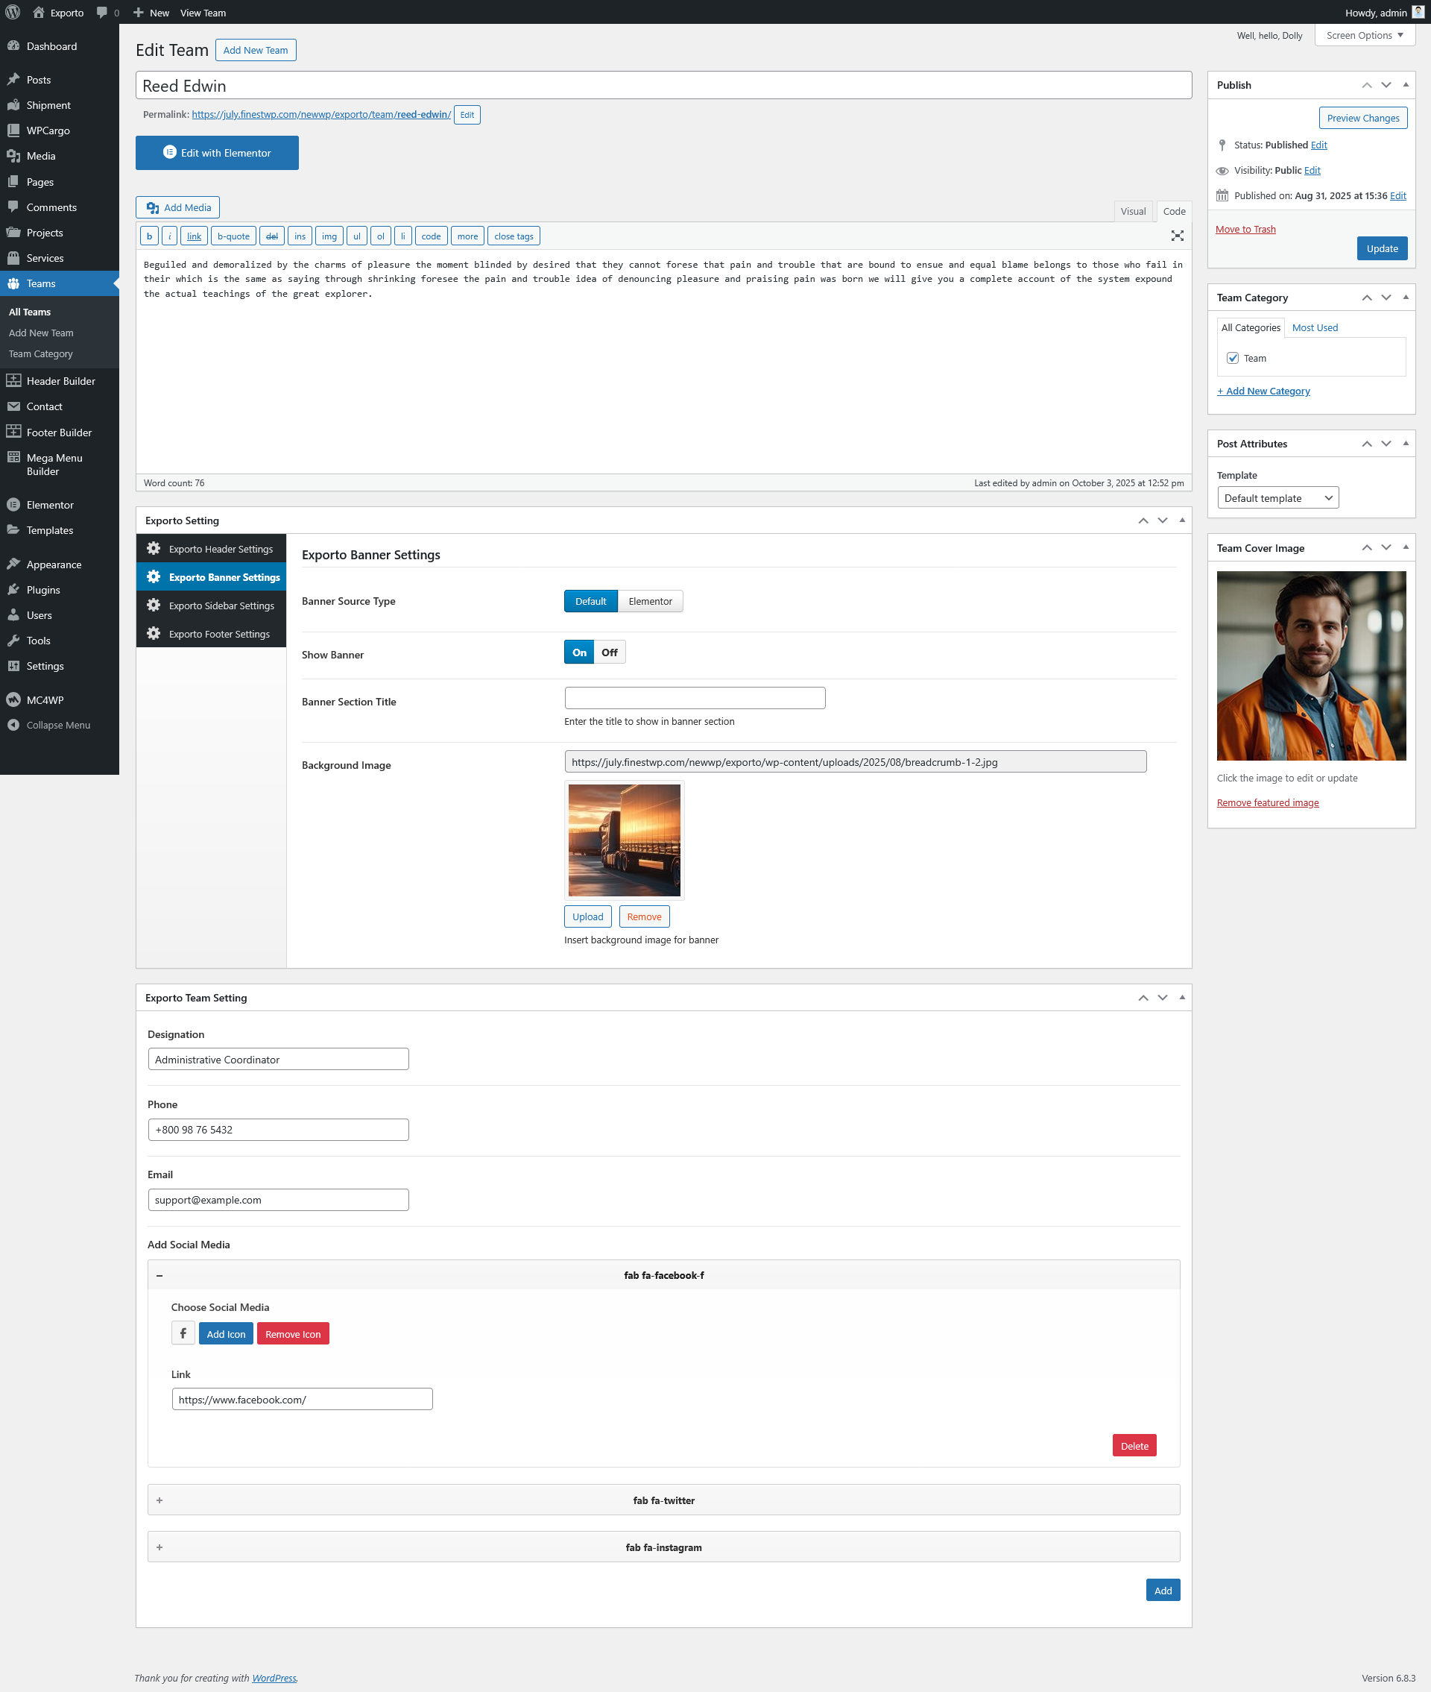
Task: Expand the fab fa-twitter social section
Action: click(x=663, y=1500)
